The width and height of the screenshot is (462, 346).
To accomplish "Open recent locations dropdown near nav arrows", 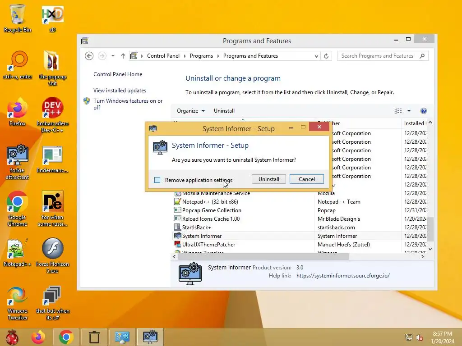I will pos(113,56).
